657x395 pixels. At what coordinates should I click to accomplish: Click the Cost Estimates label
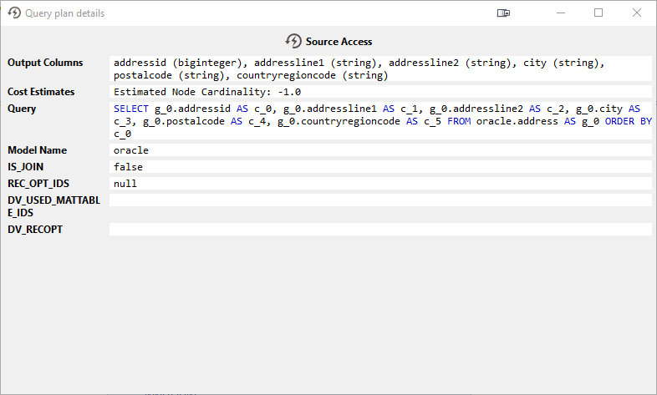coord(41,92)
